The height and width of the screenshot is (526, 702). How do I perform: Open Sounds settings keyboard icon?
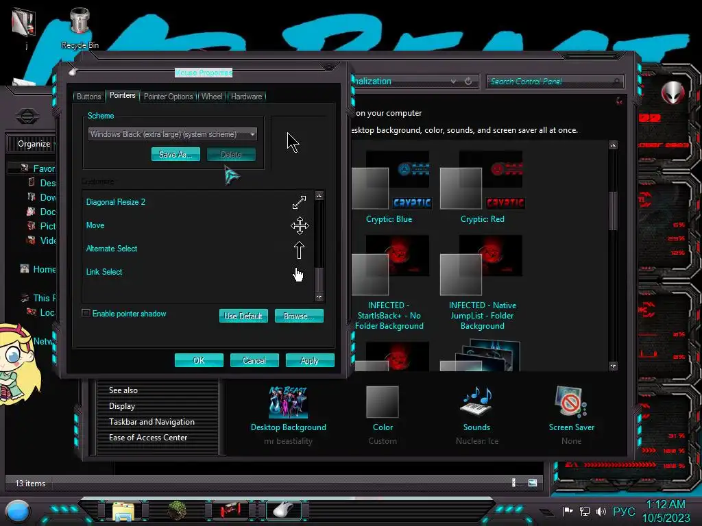tap(476, 401)
